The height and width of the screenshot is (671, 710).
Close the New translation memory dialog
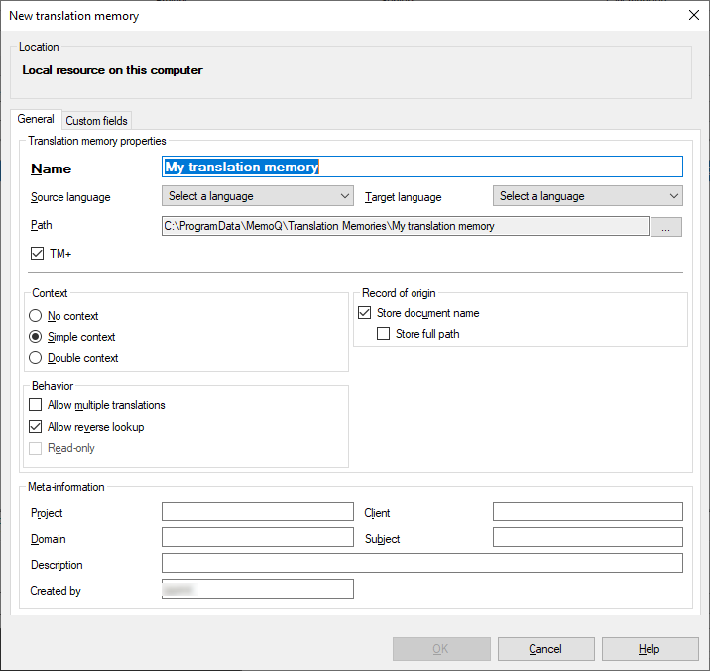pos(693,15)
